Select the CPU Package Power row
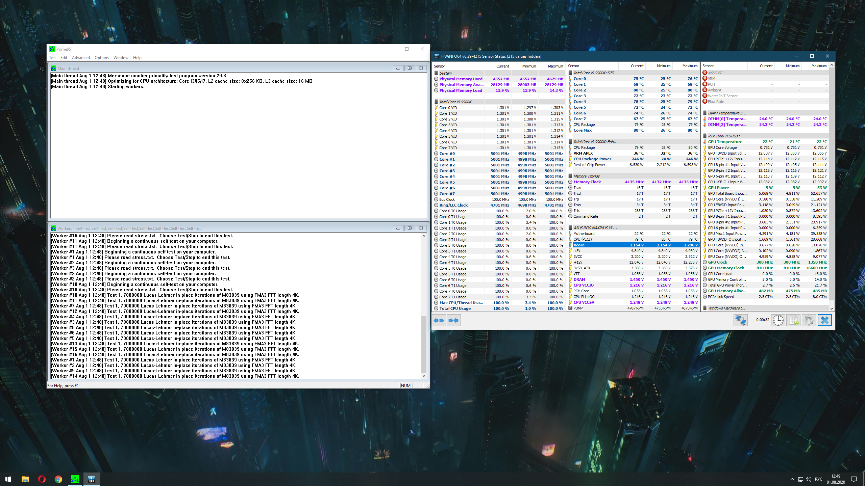 pos(592,159)
